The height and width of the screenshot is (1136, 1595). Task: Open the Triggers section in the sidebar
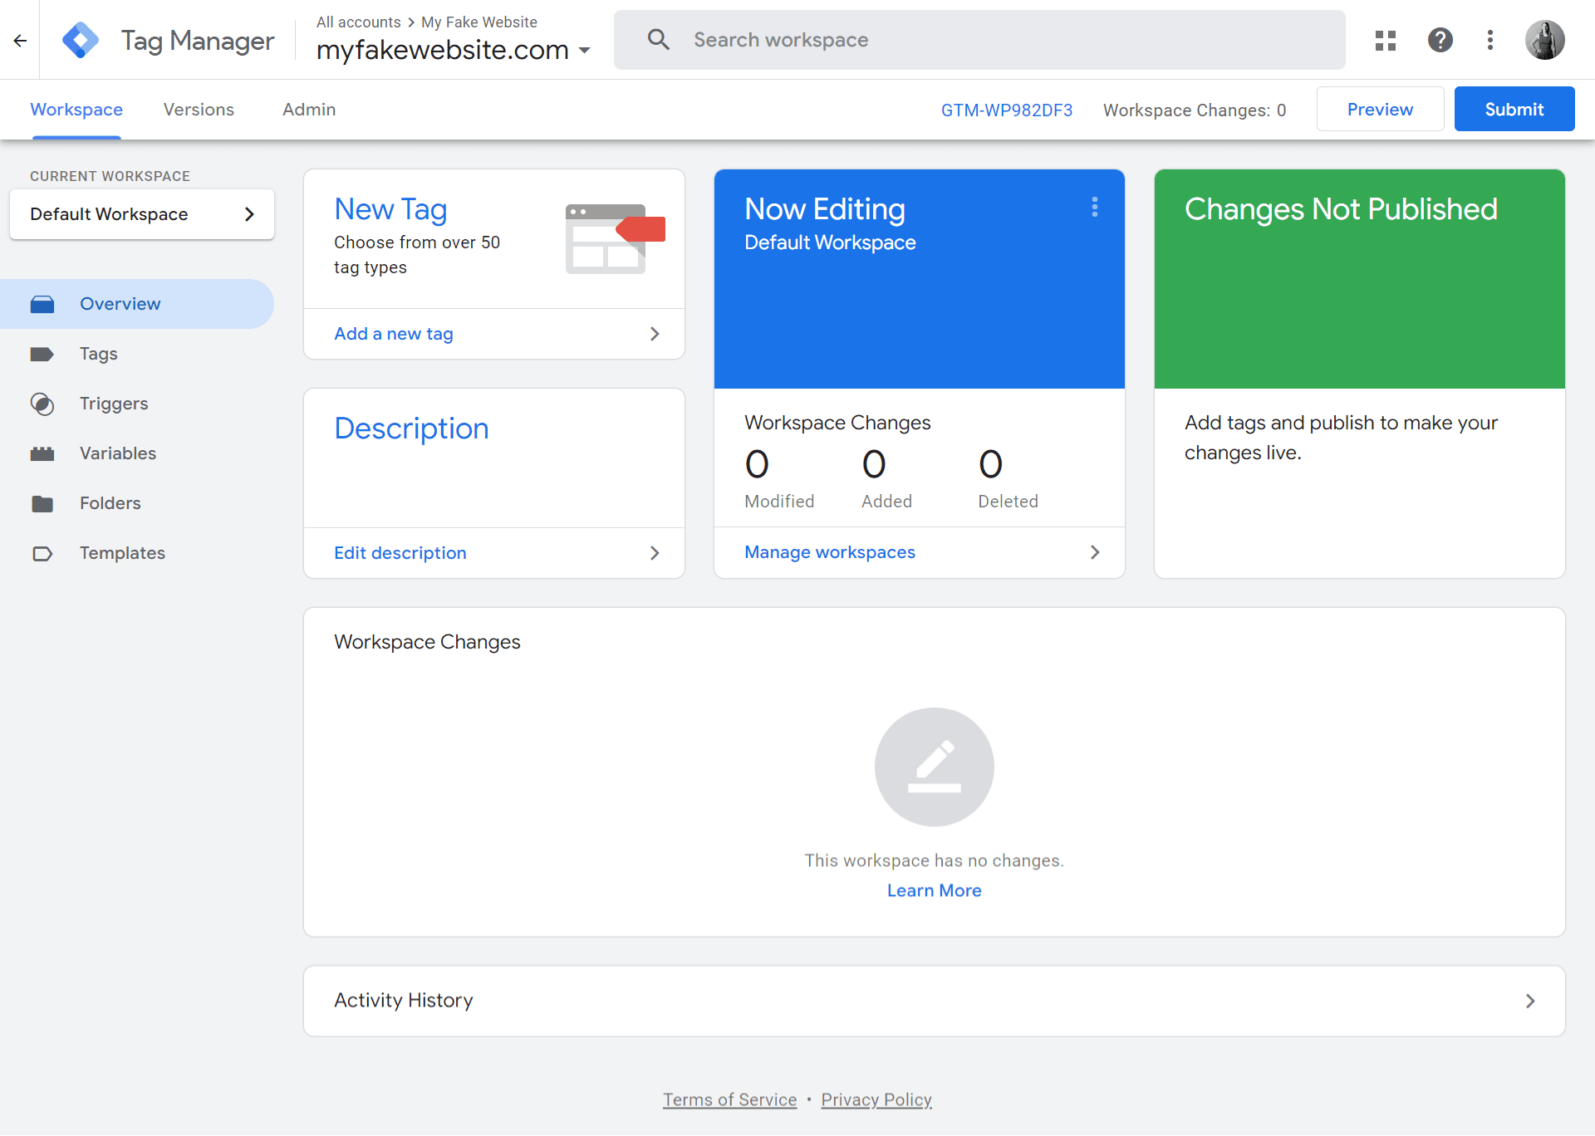coord(113,404)
